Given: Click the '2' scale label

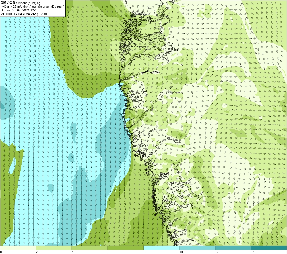Looking at the screenshot, I should pyautogui.click(x=37, y=252).
